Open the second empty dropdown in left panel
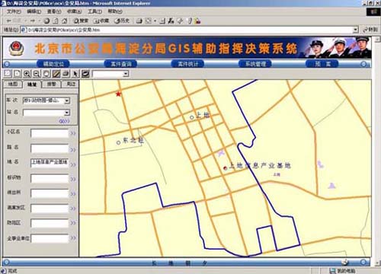This screenshot has width=381, height=274. [67, 113]
